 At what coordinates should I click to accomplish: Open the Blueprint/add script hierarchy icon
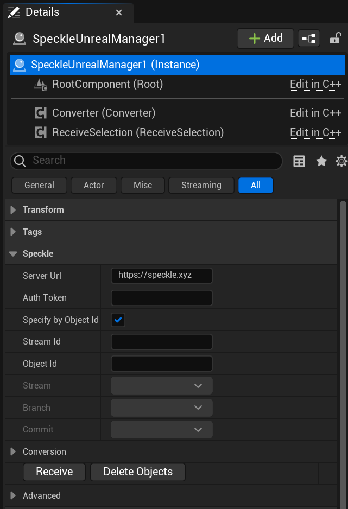coord(309,39)
